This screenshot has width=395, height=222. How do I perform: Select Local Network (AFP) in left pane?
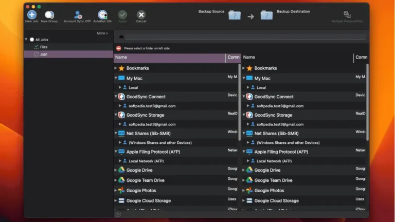pyautogui.click(x=146, y=161)
